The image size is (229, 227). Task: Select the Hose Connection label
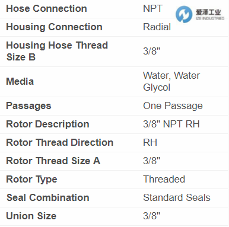tap(46, 9)
